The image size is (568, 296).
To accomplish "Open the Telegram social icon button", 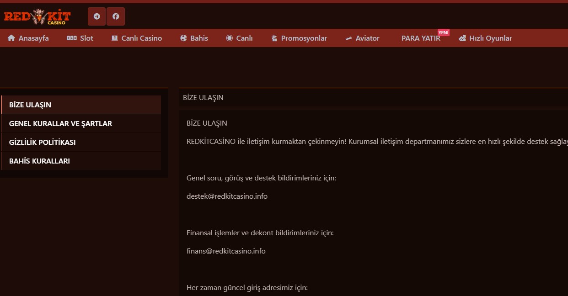I will coord(96,16).
